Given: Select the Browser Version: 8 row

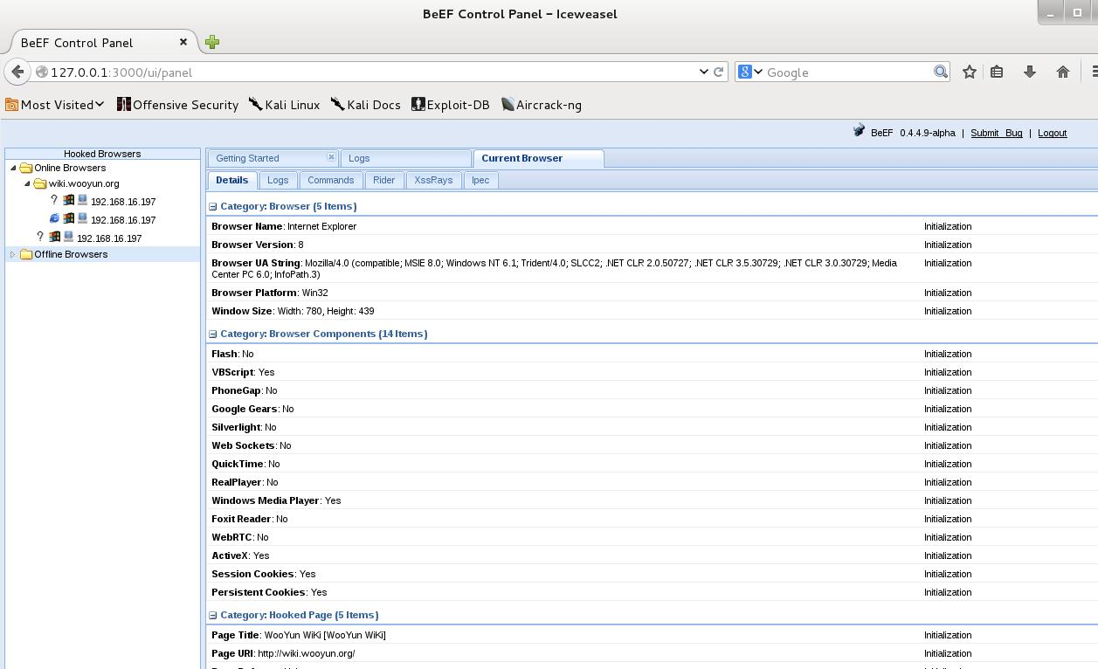Looking at the screenshot, I should (x=653, y=245).
